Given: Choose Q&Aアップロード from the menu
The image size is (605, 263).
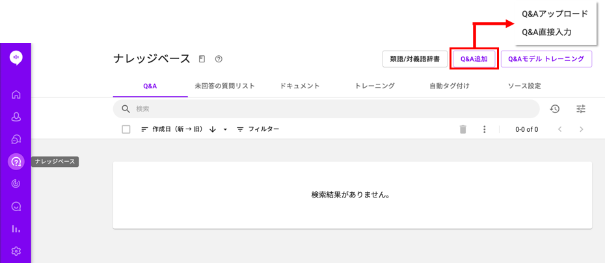Looking at the screenshot, I should tap(554, 14).
